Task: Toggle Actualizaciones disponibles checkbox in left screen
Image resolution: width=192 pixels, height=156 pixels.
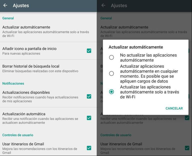Action: [89, 96]
